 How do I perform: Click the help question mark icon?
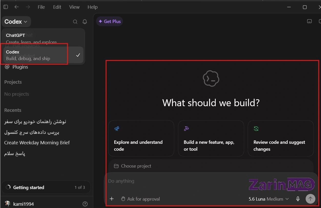[85, 204]
